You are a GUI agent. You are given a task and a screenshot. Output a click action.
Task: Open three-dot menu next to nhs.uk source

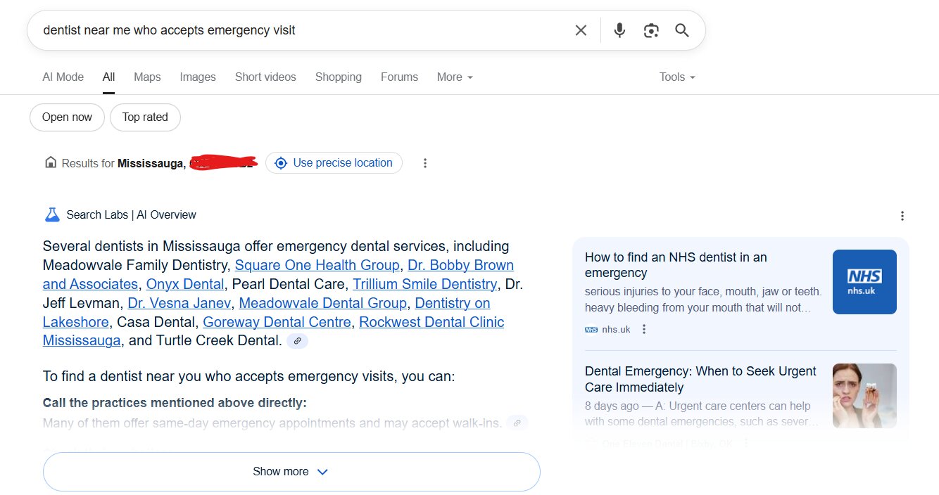[x=643, y=329]
